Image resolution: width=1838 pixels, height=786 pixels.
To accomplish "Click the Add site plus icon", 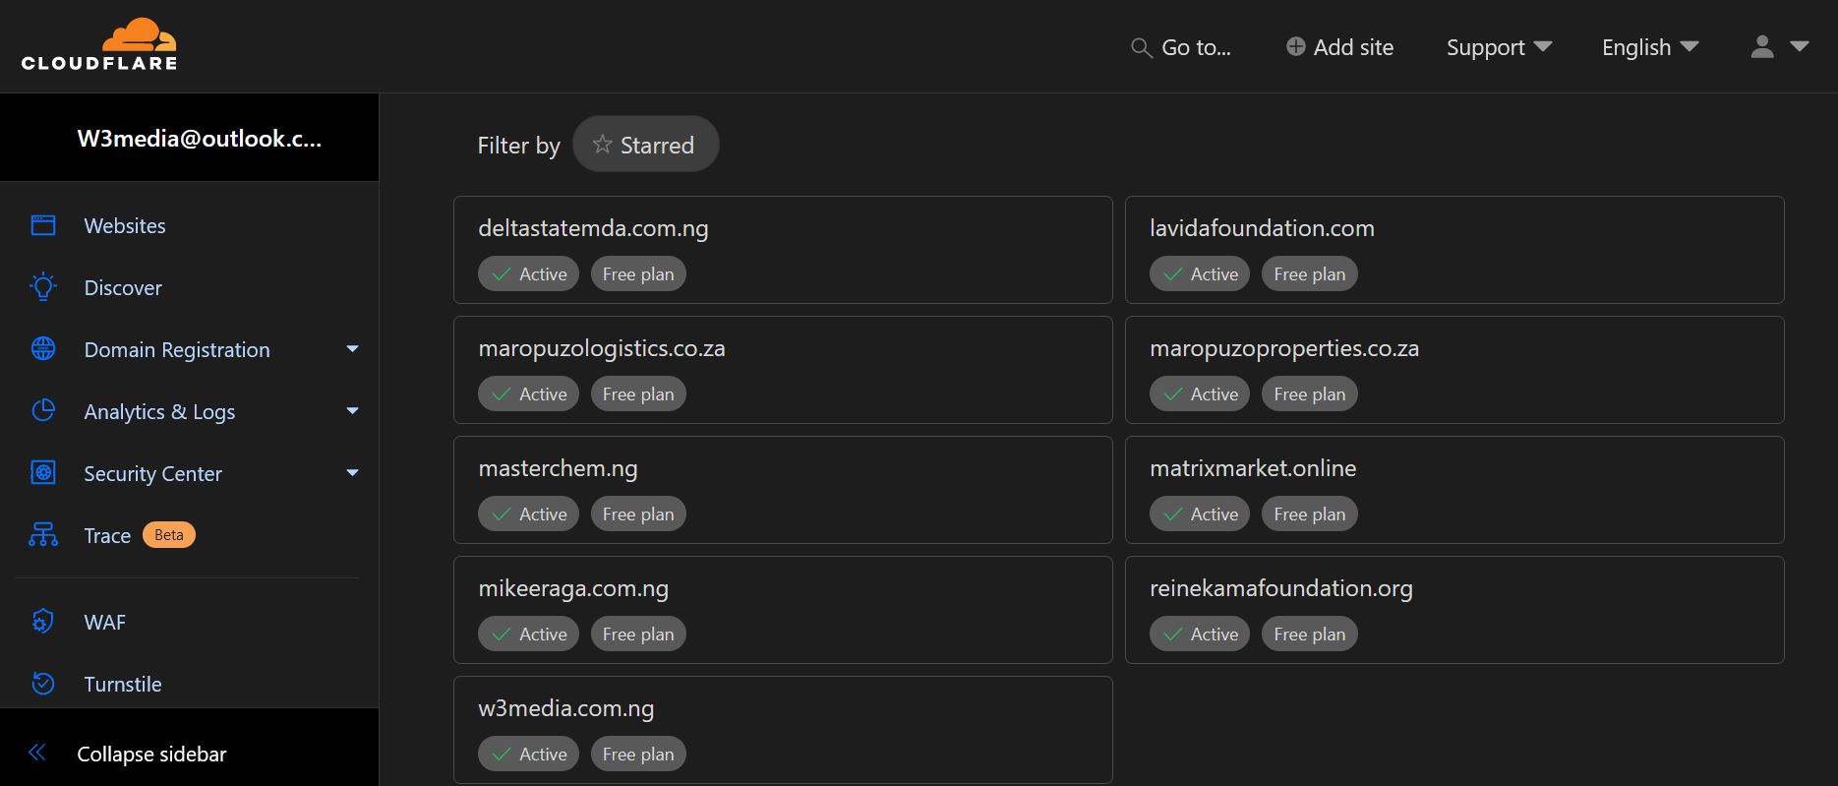I will [x=1296, y=47].
